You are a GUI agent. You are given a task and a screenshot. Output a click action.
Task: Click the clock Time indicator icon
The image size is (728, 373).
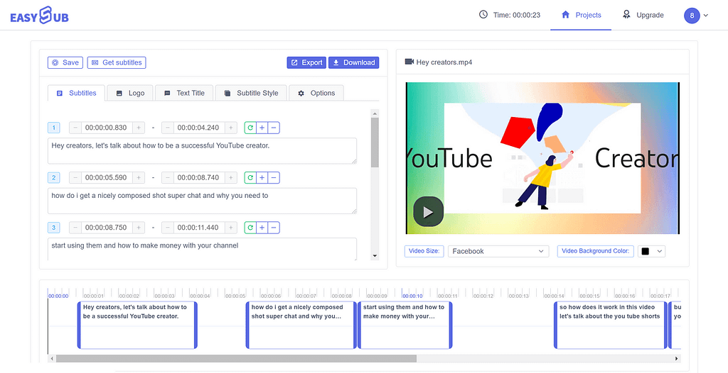(483, 15)
